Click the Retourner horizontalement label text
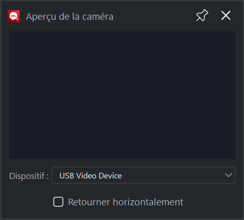 tap(126, 202)
